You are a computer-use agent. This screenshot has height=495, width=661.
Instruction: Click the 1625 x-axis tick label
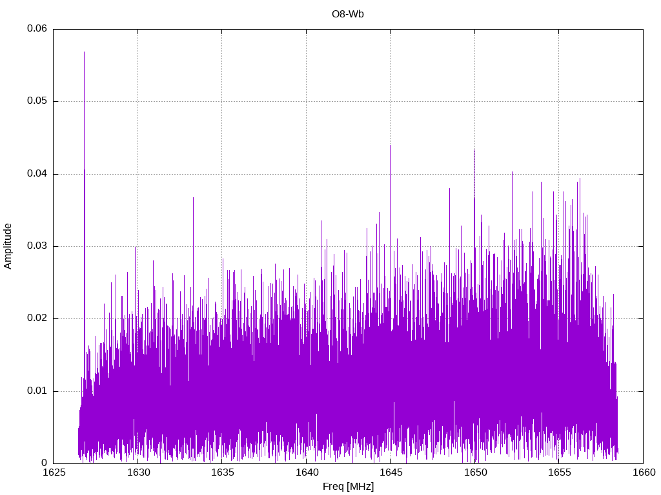[53, 473]
